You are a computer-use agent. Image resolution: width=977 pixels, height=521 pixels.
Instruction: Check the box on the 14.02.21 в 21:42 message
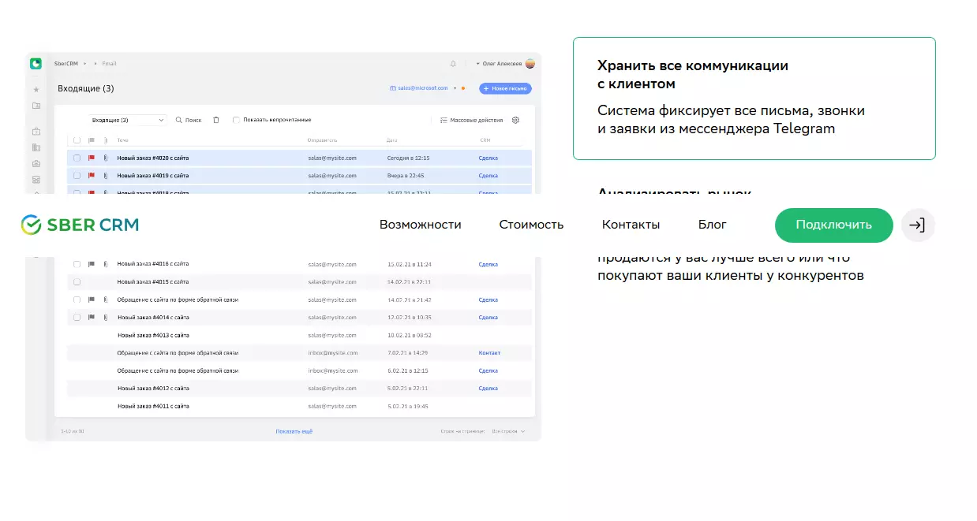(x=77, y=300)
